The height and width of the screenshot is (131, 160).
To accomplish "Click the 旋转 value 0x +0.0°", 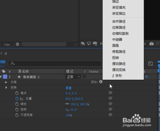I will (x=71, y=110).
